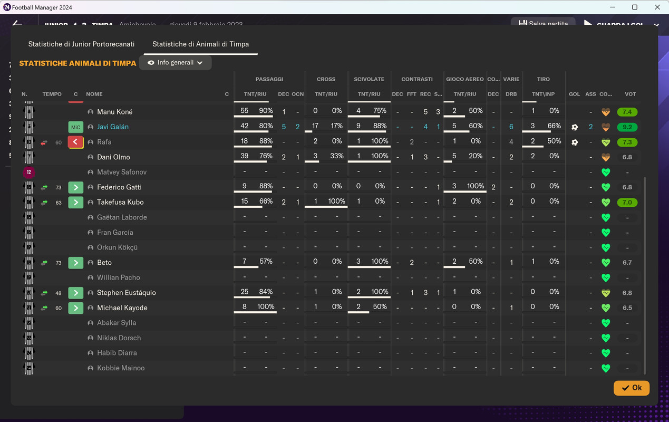Select Statistiche di Animali di Timpa tab

pos(200,44)
